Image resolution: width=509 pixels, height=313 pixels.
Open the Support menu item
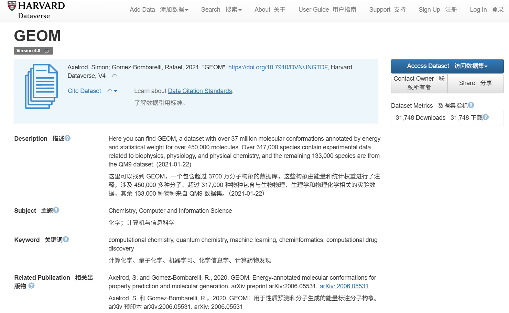(x=388, y=10)
